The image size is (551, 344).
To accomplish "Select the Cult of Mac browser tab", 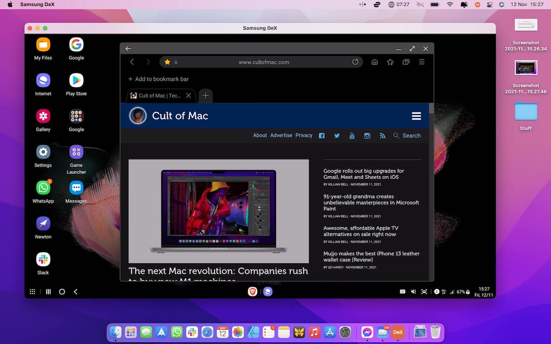I will (x=159, y=96).
